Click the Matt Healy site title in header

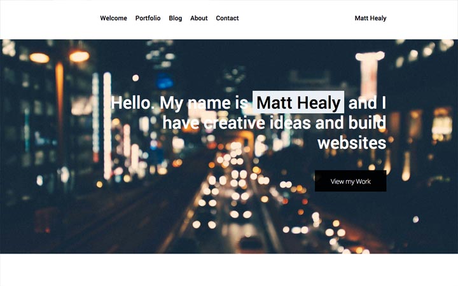370,18
